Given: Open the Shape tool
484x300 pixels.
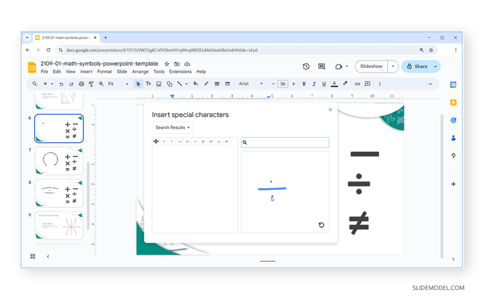Looking at the screenshot, I should click(x=169, y=84).
